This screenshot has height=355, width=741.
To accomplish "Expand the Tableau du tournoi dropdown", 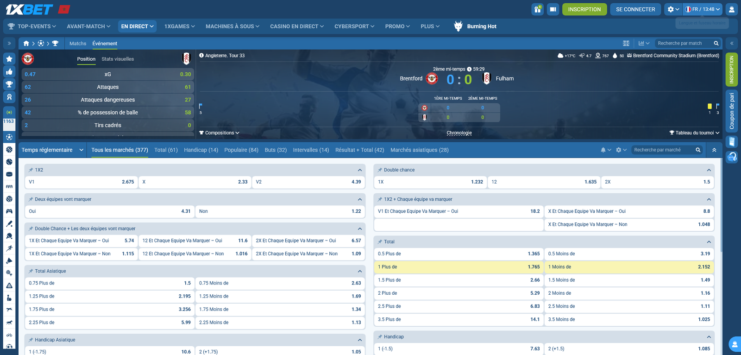I will 695,133.
